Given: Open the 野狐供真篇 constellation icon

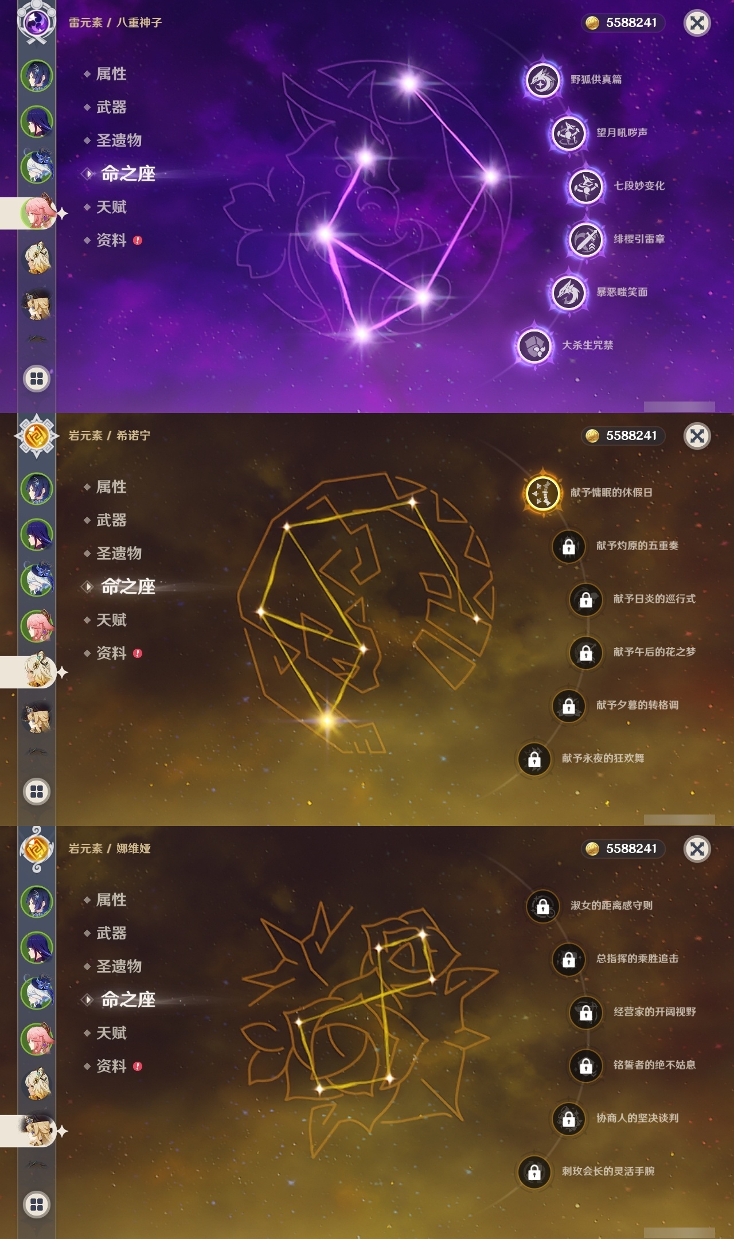Looking at the screenshot, I should 542,80.
